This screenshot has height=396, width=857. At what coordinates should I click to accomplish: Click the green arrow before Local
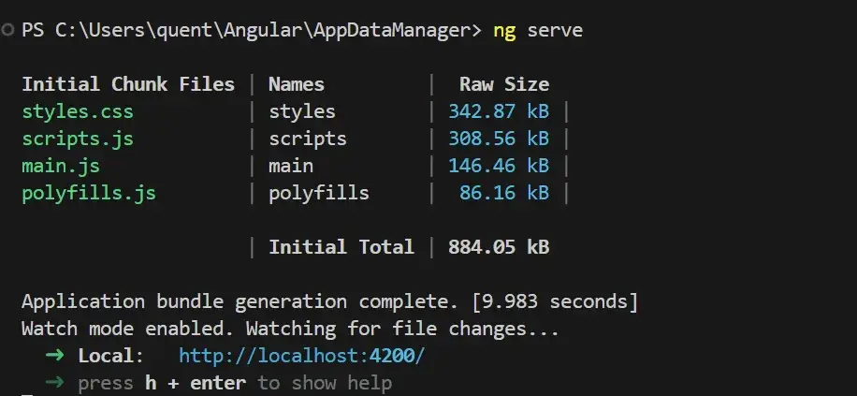pyautogui.click(x=54, y=357)
